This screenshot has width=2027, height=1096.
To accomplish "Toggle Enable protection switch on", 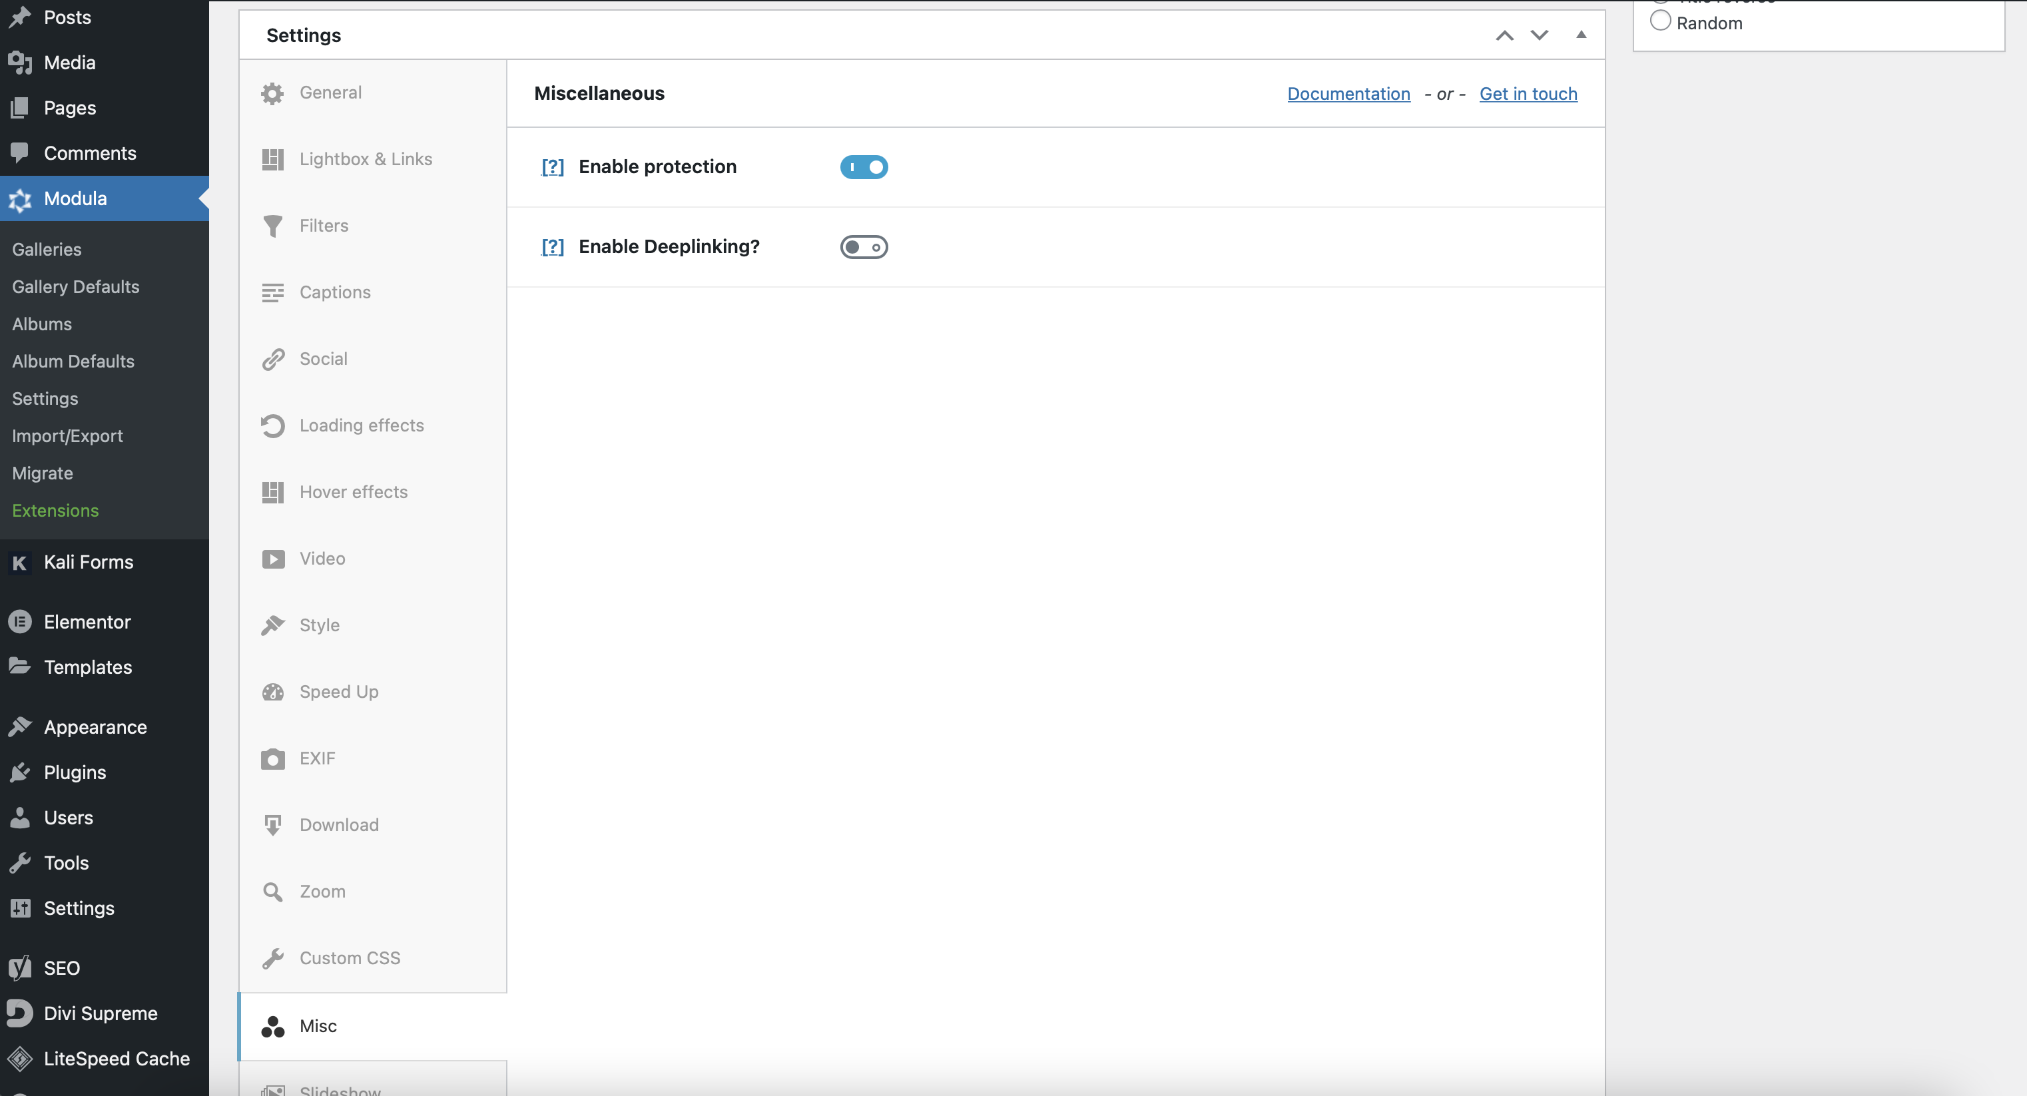I will [x=864, y=166].
